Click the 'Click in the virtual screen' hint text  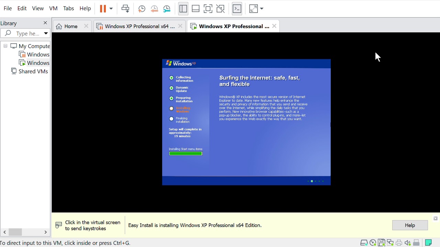93,225
